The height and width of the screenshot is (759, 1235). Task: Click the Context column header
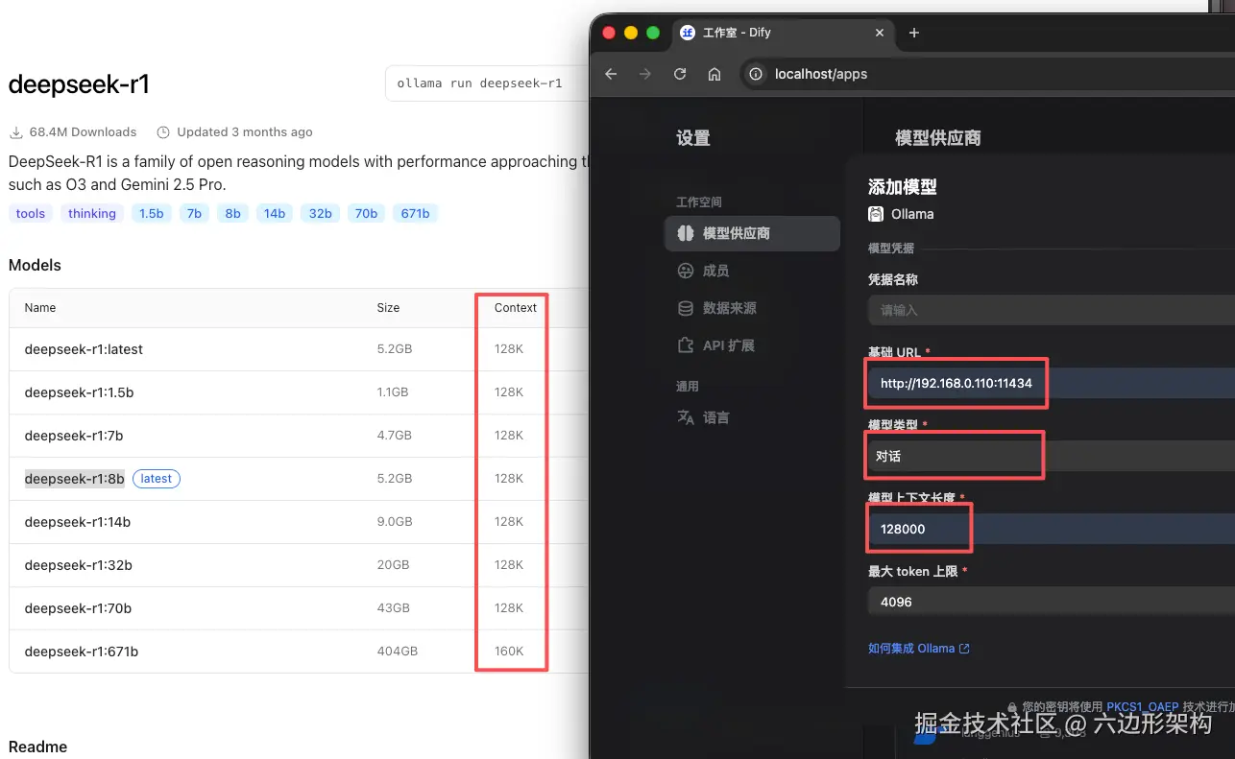[516, 308]
